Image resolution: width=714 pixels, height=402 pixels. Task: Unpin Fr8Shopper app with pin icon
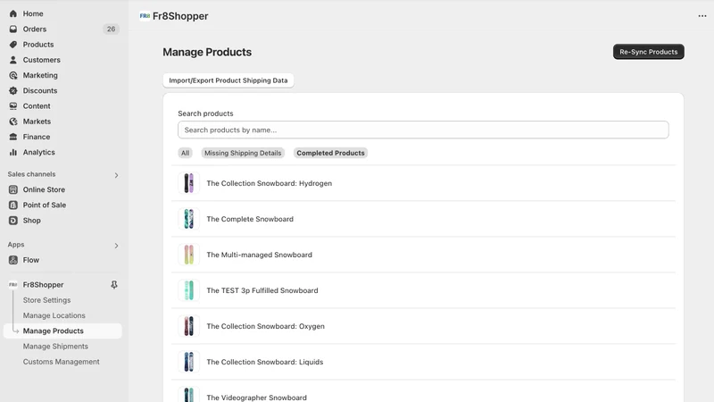tap(114, 285)
